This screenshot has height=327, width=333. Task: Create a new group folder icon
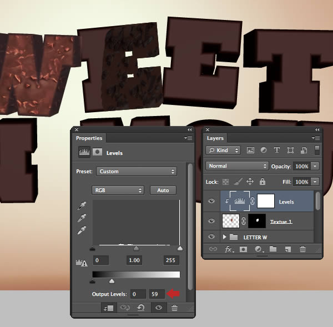[273, 249]
